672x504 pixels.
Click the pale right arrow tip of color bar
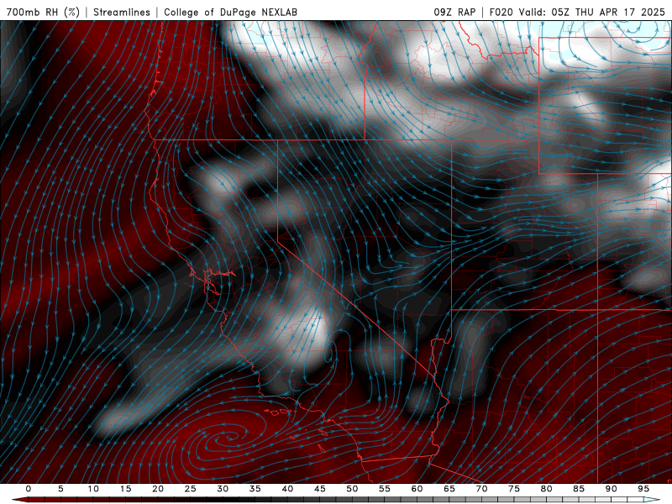[x=653, y=500]
